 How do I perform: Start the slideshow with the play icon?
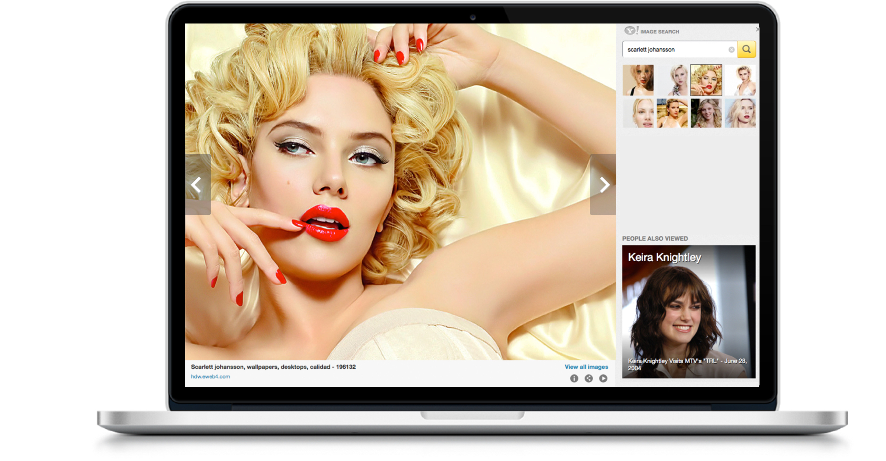tap(603, 378)
